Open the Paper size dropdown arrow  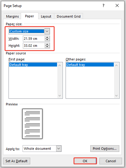(x=47, y=31)
